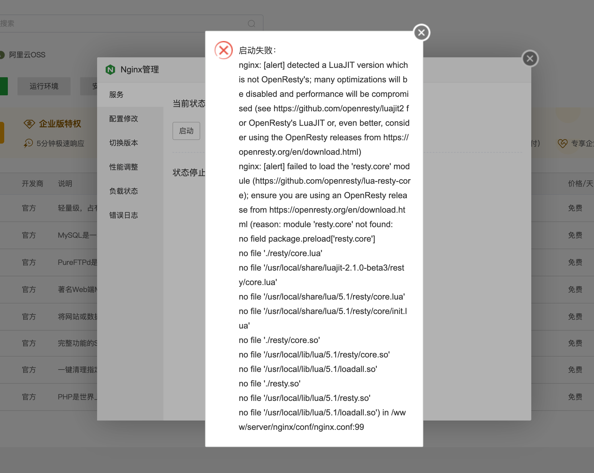Click 免费 in the MySQL row

click(x=575, y=235)
